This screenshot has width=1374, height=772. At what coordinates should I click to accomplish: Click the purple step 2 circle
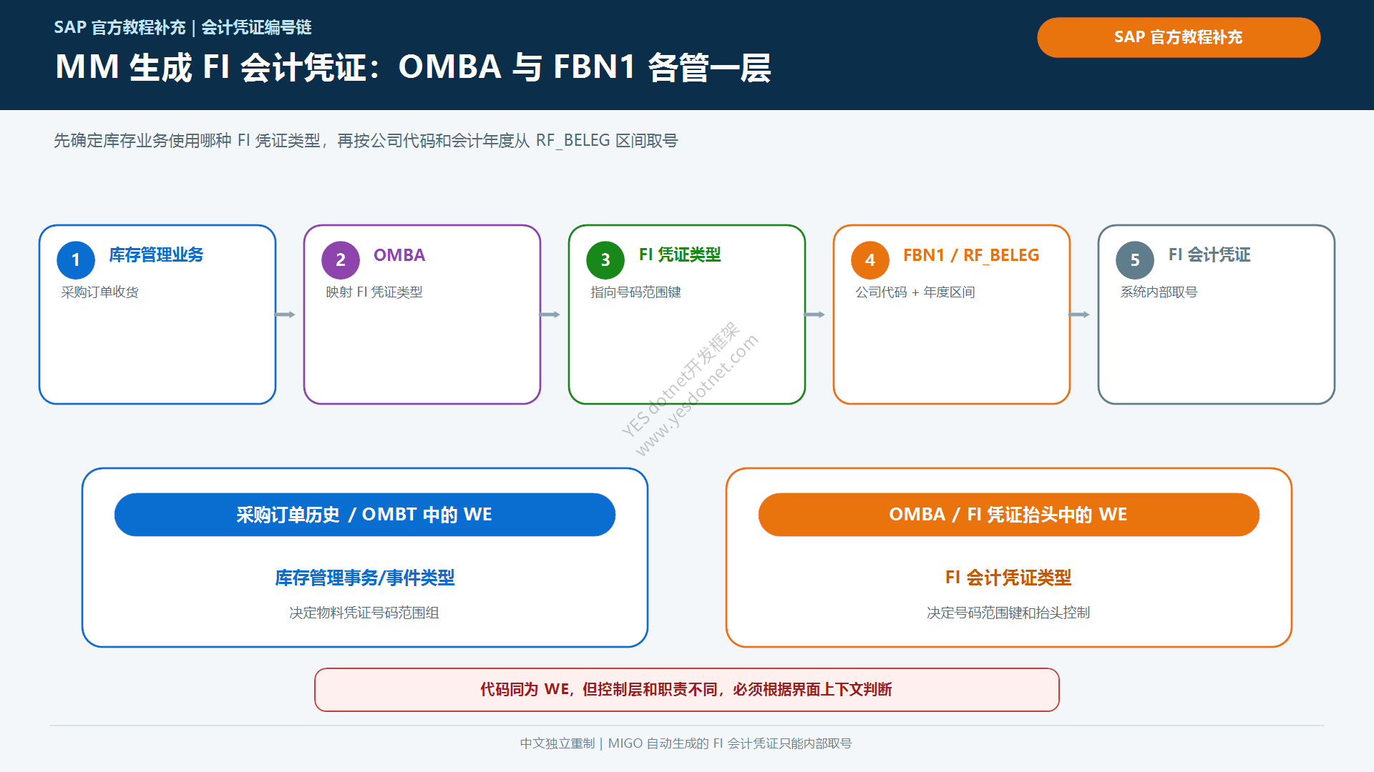tap(341, 260)
